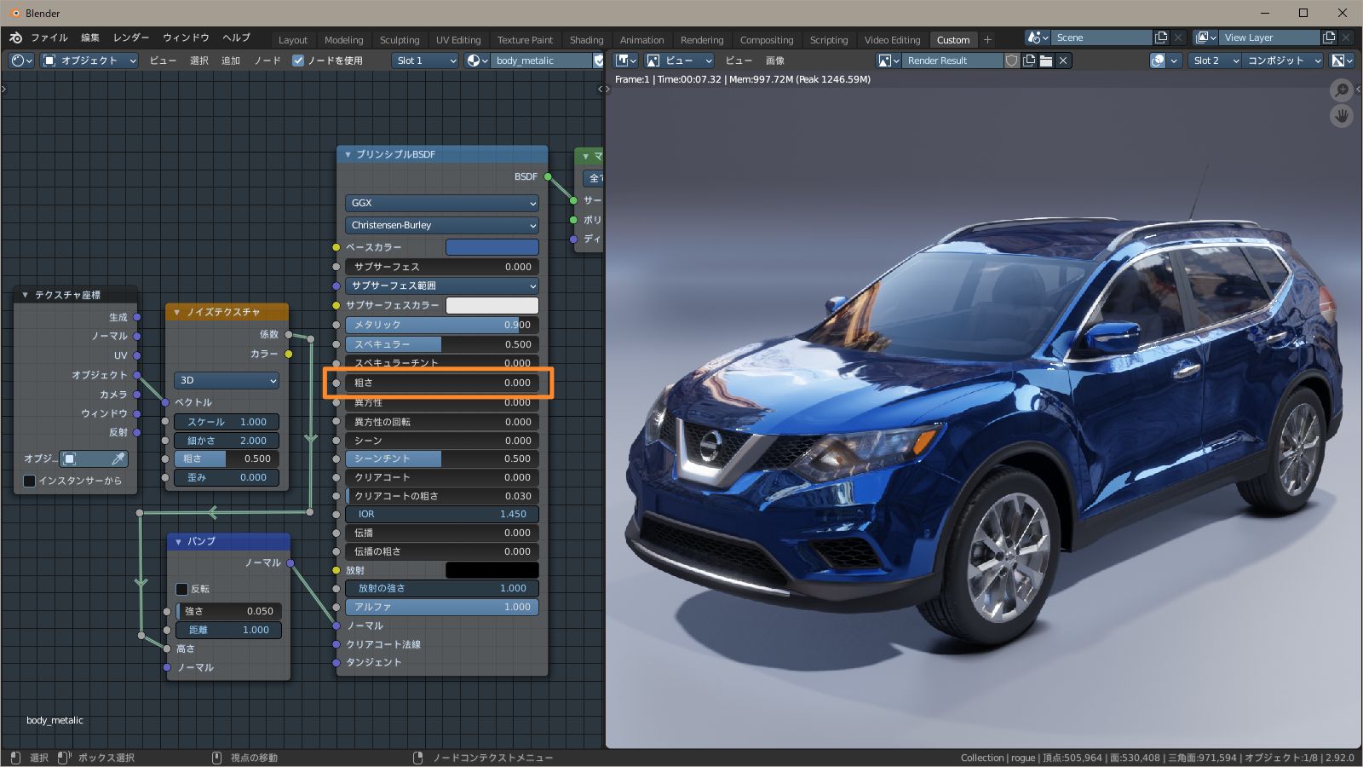The image size is (1363, 767).
Task: Click the Scene name field
Action: point(1101,37)
